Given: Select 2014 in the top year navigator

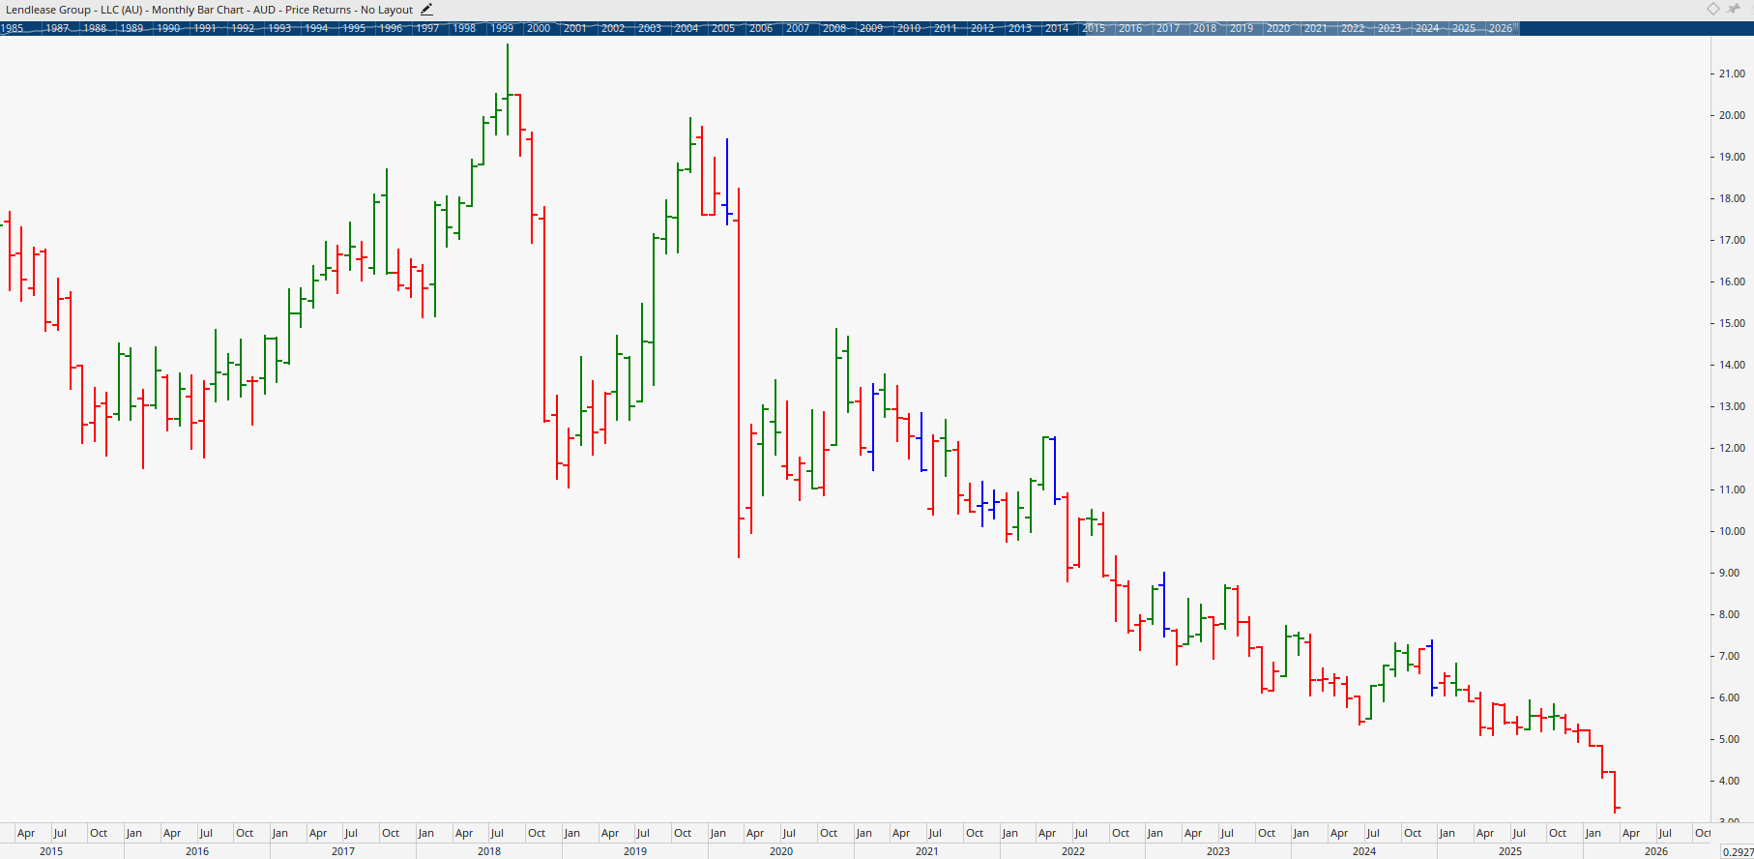Looking at the screenshot, I should (x=1057, y=28).
